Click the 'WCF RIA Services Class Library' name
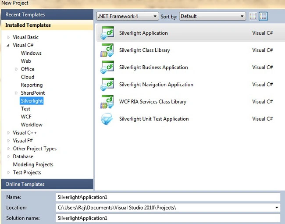285x224 pixels. click(153, 102)
